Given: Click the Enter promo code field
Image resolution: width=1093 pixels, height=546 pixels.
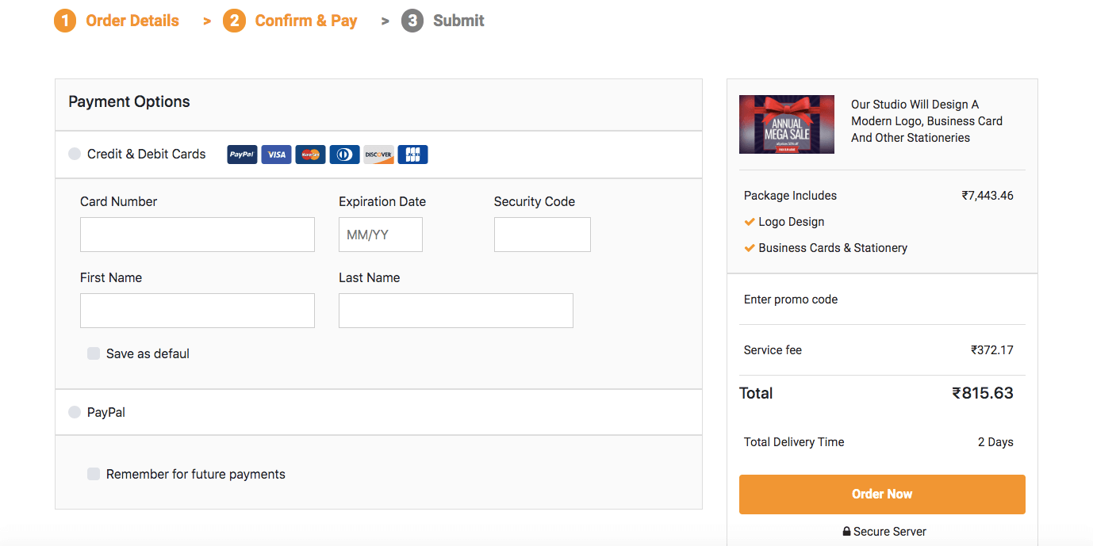Looking at the screenshot, I should click(881, 300).
